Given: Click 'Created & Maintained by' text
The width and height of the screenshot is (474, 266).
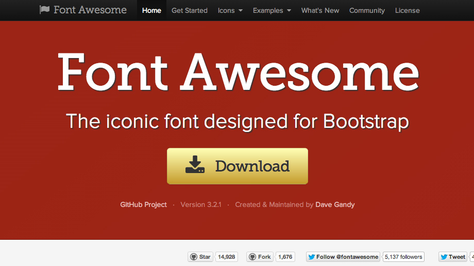Looking at the screenshot, I should 274,204.
